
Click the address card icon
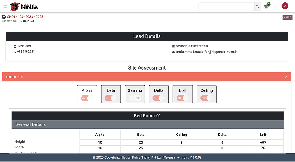[173, 46]
